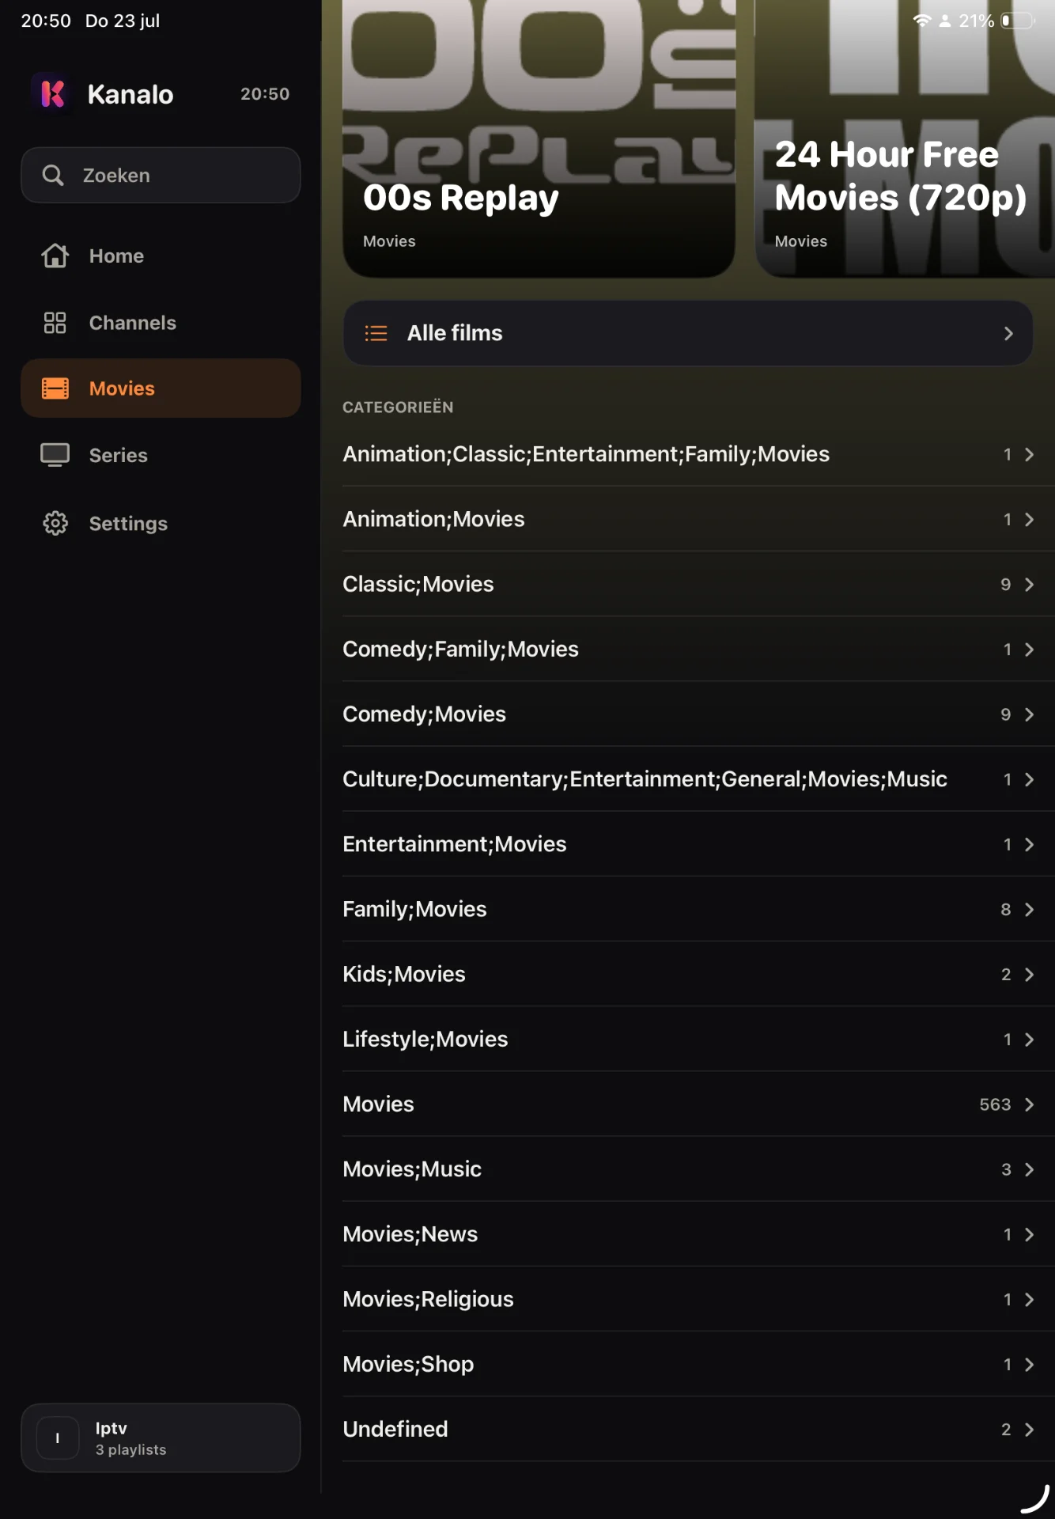Image resolution: width=1055 pixels, height=1519 pixels.
Task: Open Culture;Documentary;Entertainment;General;Movies;Music category
Action: pyautogui.click(x=698, y=779)
